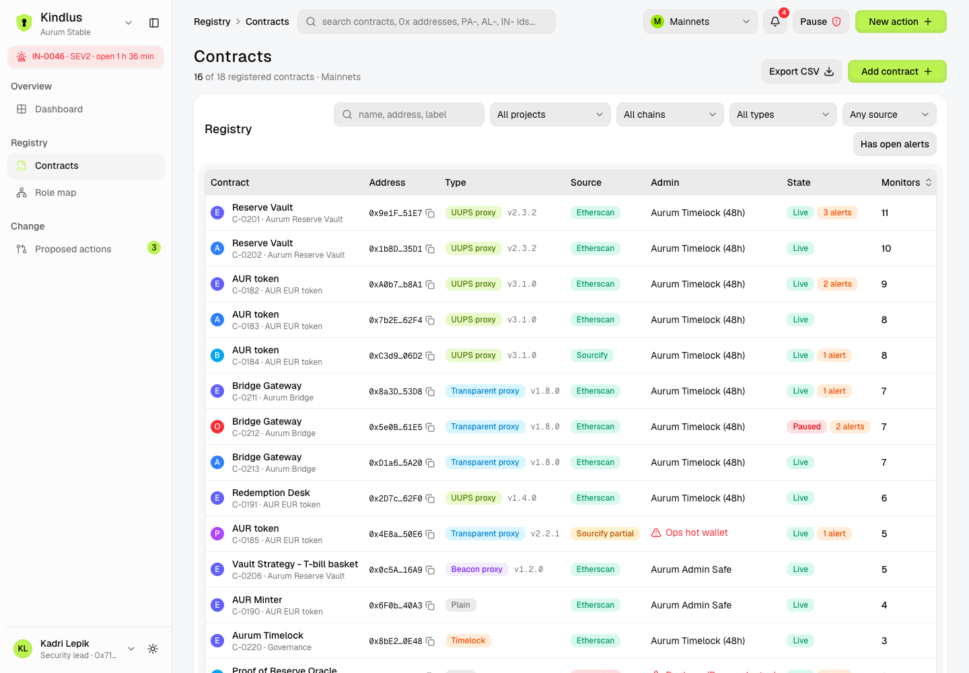The height and width of the screenshot is (673, 969).
Task: Copy address 0x6F0b…40A3
Action: [x=430, y=606]
